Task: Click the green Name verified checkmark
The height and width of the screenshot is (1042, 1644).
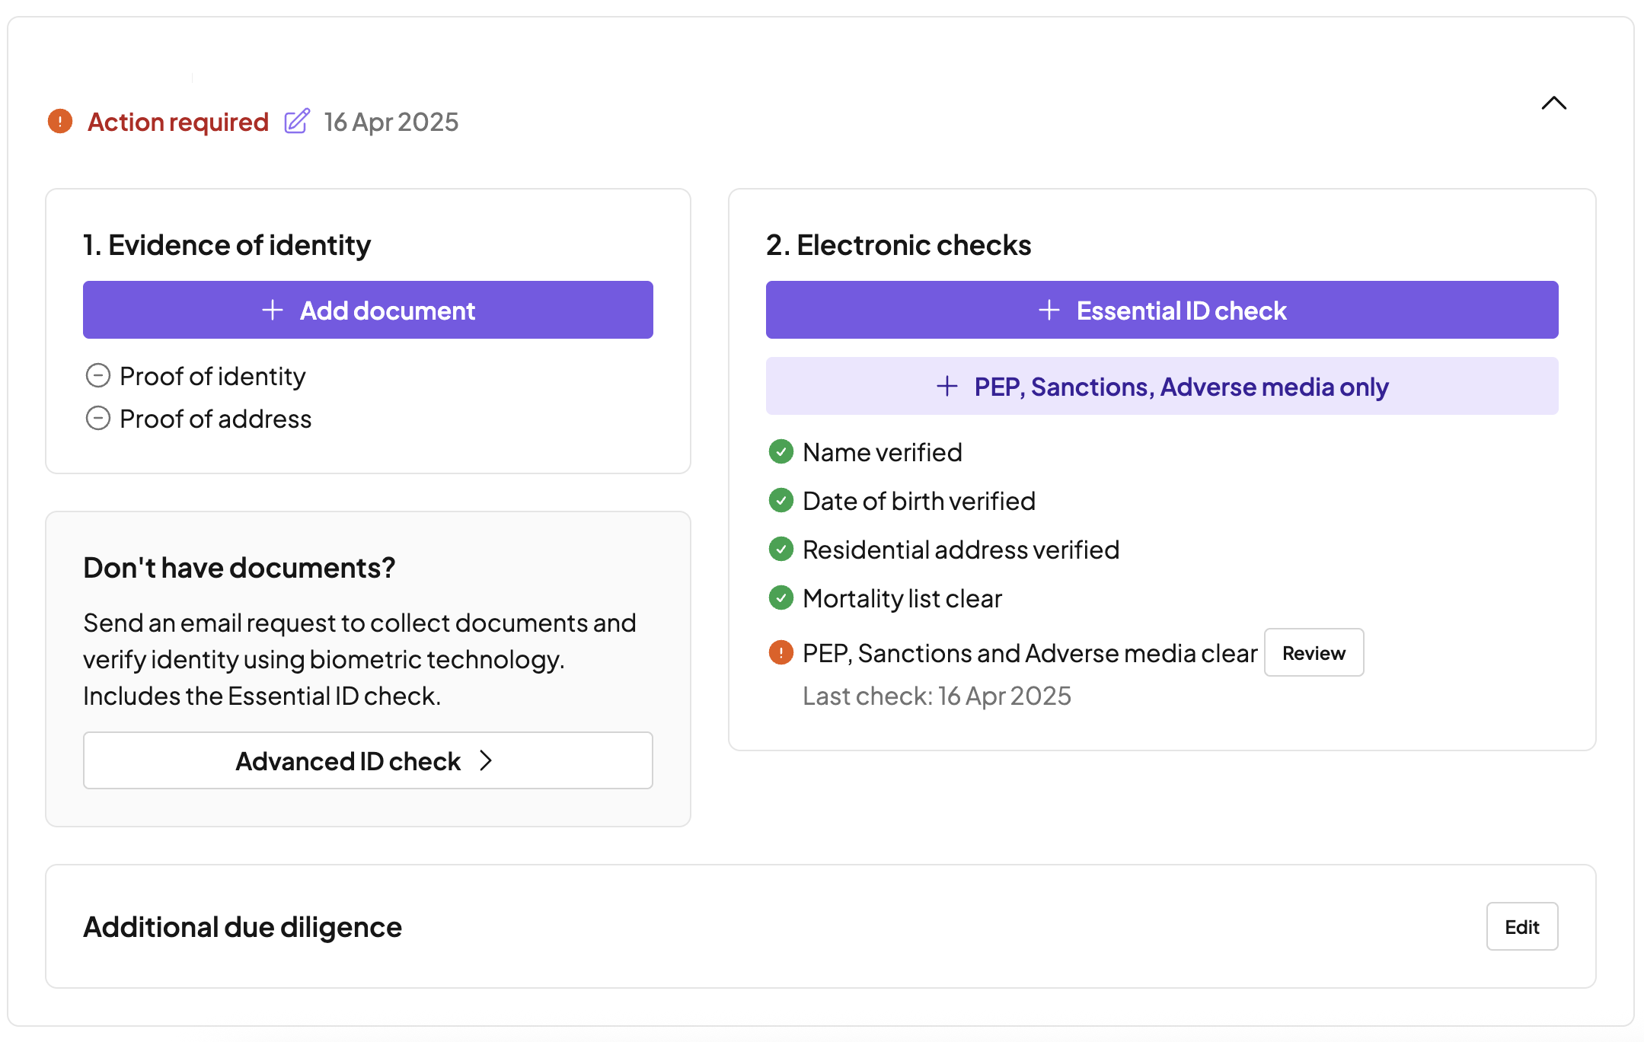Action: tap(781, 452)
